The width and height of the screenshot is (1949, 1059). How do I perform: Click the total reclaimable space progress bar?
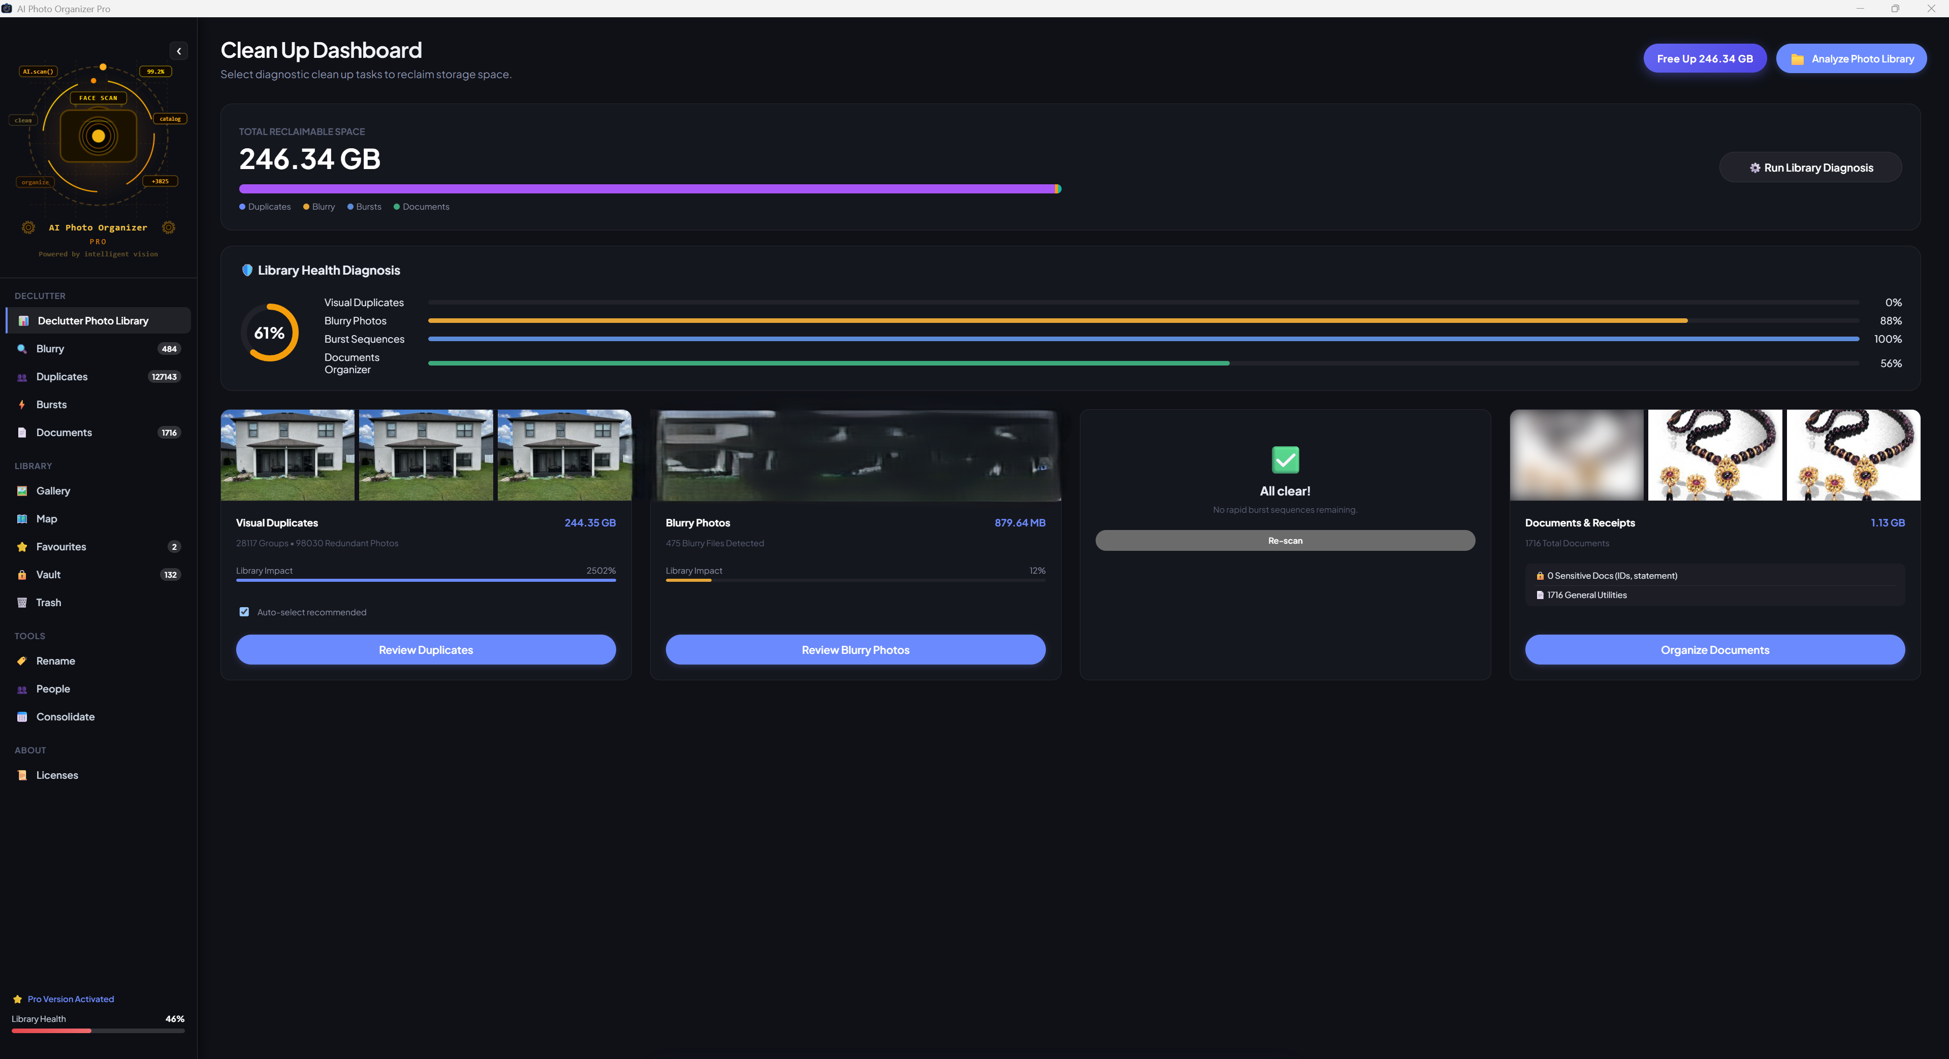[650, 189]
